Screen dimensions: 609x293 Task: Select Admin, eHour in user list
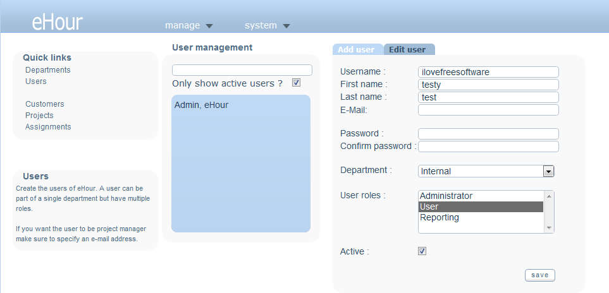tap(201, 105)
